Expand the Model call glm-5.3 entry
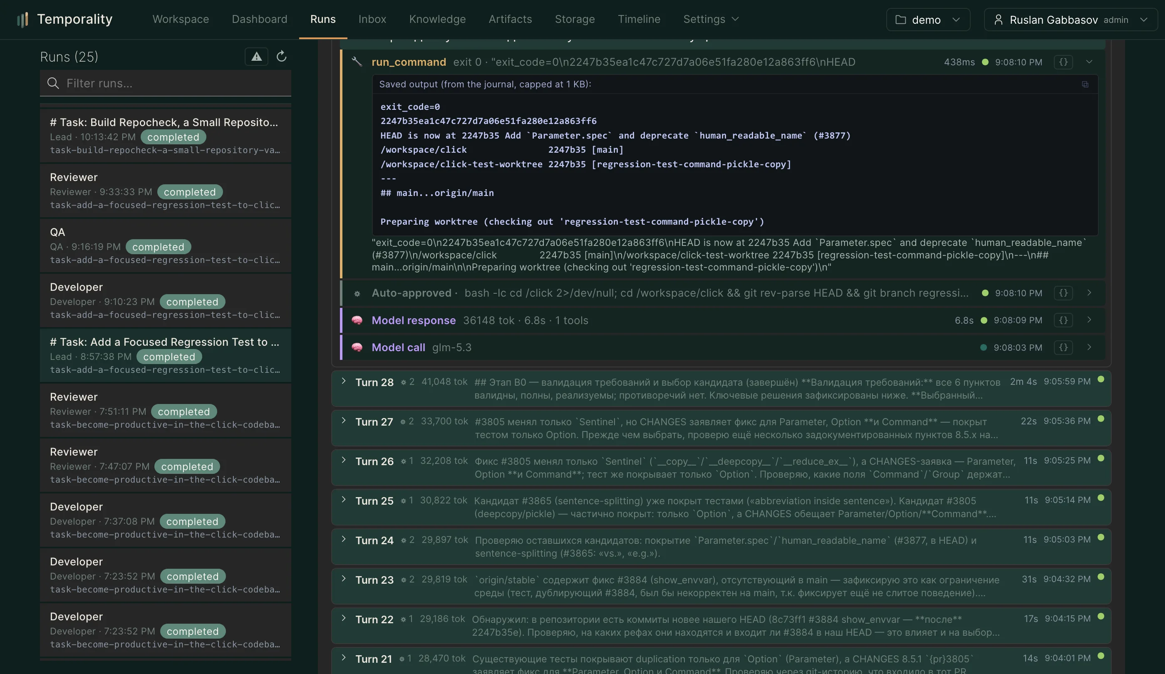Viewport: 1165px width, 674px height. pyautogui.click(x=1089, y=347)
